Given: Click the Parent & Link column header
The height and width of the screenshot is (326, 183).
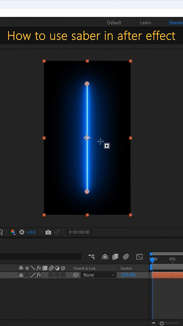Looking at the screenshot, I should tap(84, 268).
